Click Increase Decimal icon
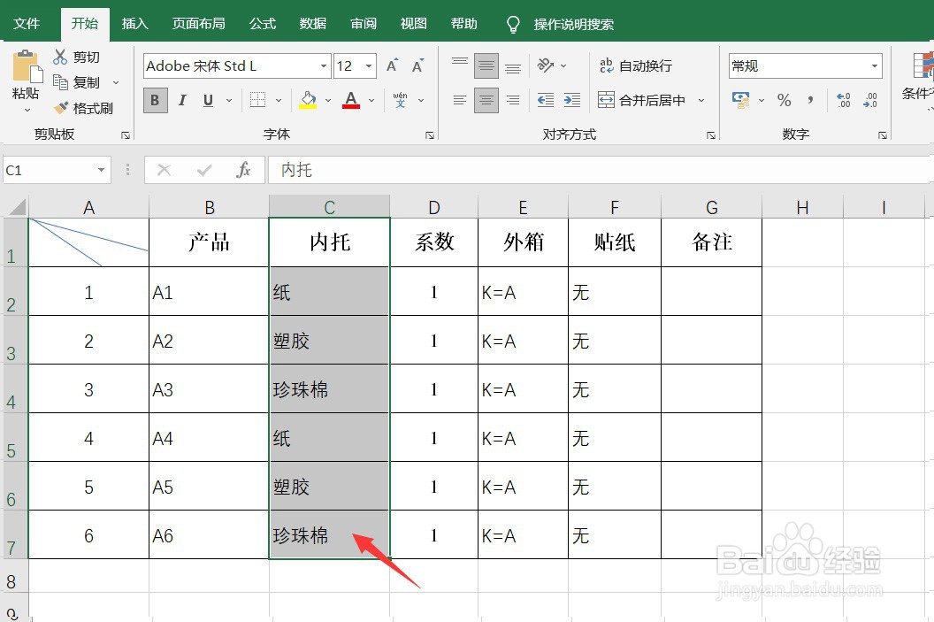The width and height of the screenshot is (934, 622). tap(844, 100)
